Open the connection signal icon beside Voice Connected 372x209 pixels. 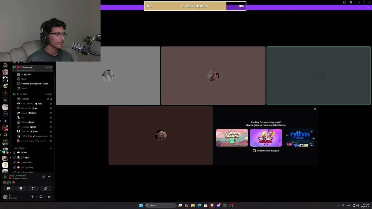click(5, 177)
